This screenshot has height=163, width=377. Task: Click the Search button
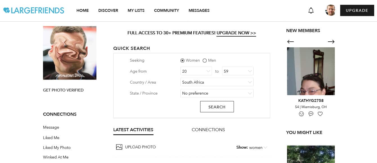217,107
